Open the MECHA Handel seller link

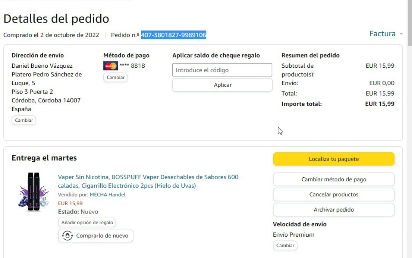coord(107,194)
